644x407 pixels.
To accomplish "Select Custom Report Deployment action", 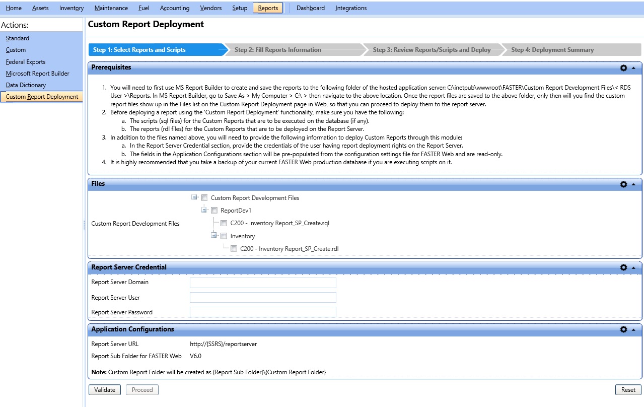I will click(x=41, y=97).
